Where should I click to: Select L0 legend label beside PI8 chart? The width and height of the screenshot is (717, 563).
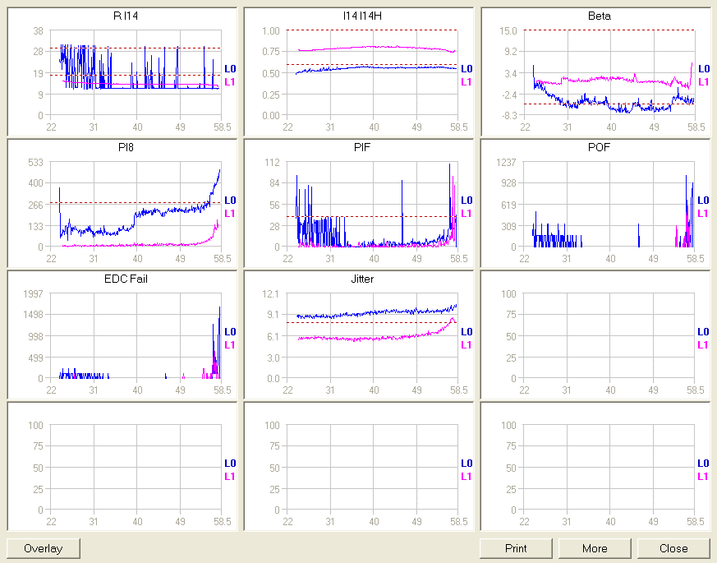tap(230, 201)
